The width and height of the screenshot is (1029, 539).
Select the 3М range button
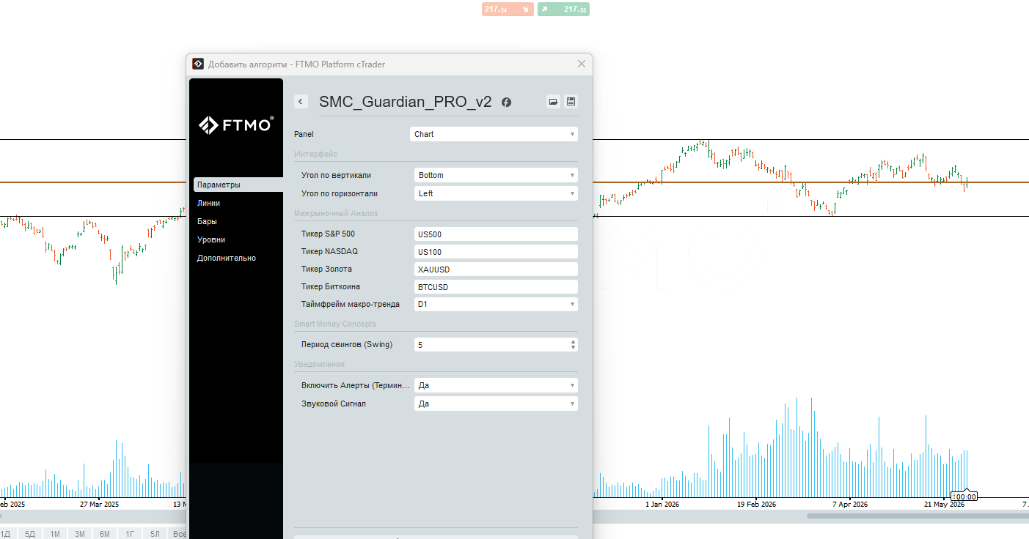pos(80,534)
